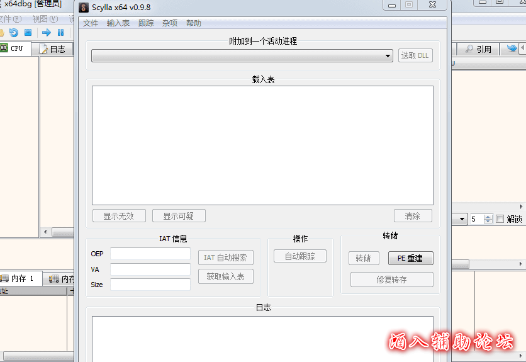Click the PE 重建 button
The image size is (526, 362).
(x=411, y=258)
